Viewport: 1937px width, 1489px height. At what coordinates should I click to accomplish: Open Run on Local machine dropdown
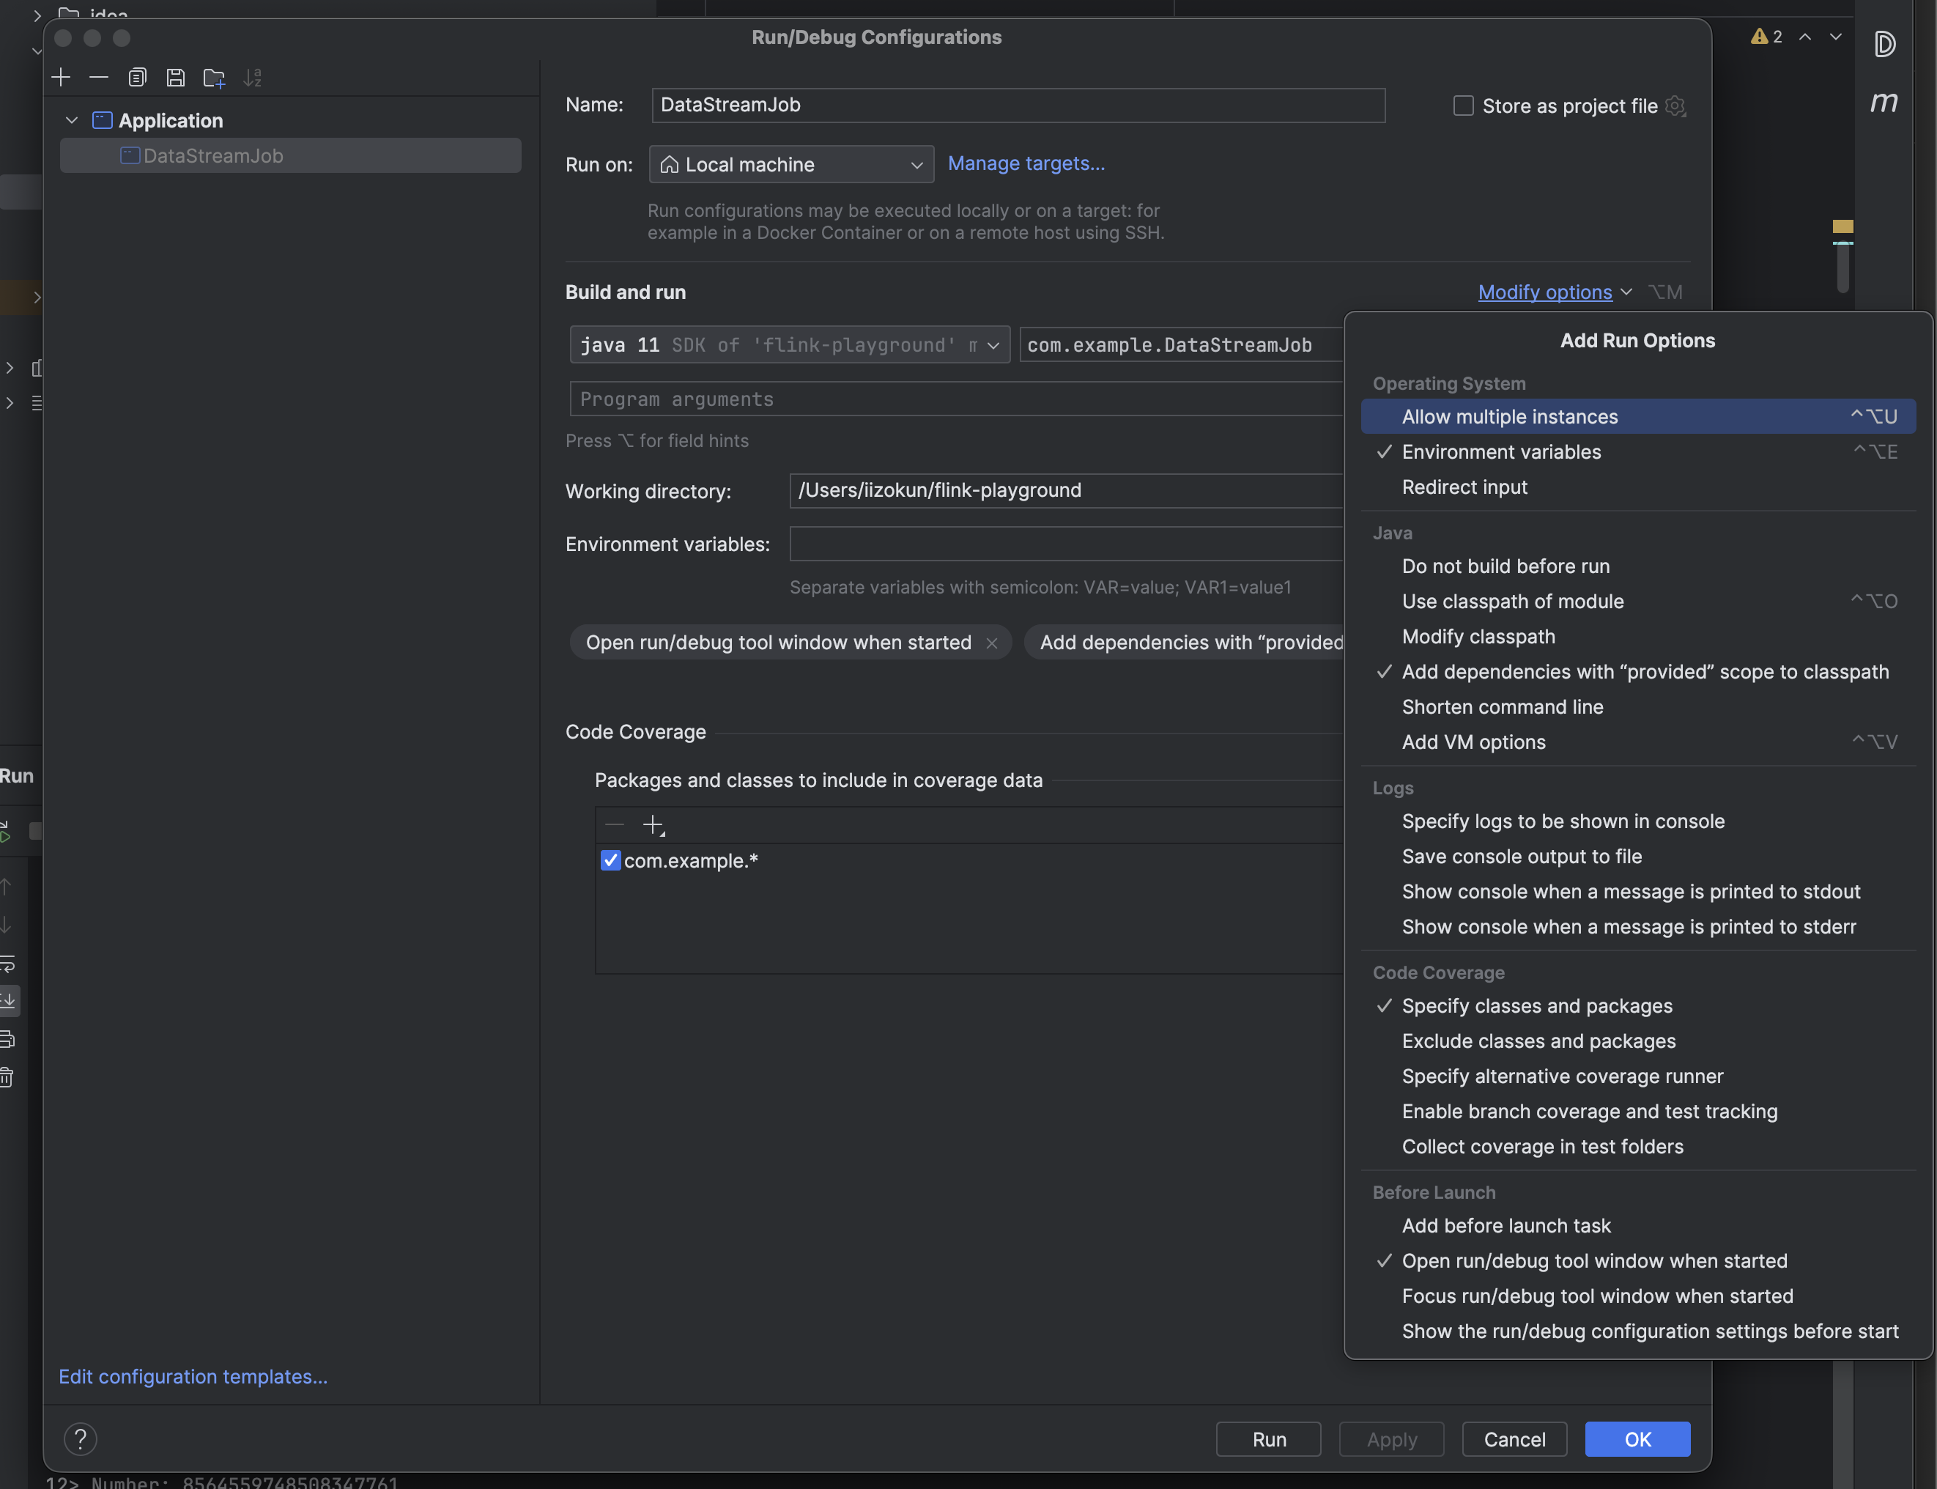pos(791,165)
